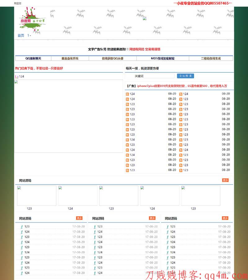This screenshot has width=248, height=280.
Task: Open the chart icon beside hot download 124
Action: coord(16,77)
